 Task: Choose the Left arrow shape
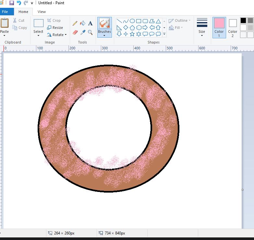(152, 28)
